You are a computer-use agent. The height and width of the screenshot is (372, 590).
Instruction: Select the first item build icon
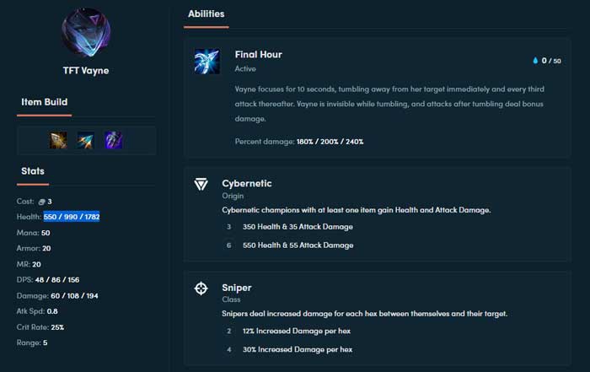point(58,140)
